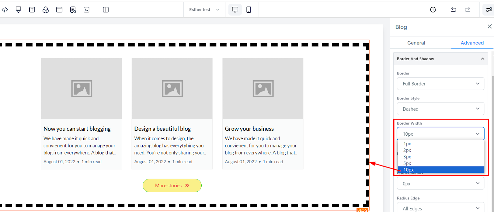Viewport: 494px width, 212px height.
Task: Switch to the Advanced tab
Action: pos(472,43)
